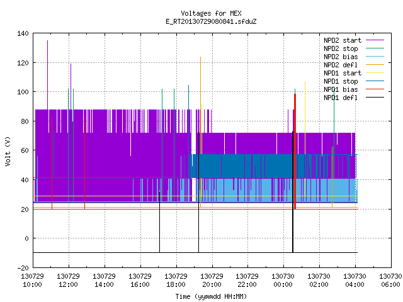This screenshot has height=302, width=403.
Task: Click the -20 y-axis tick label
Action: [x=23, y=268]
